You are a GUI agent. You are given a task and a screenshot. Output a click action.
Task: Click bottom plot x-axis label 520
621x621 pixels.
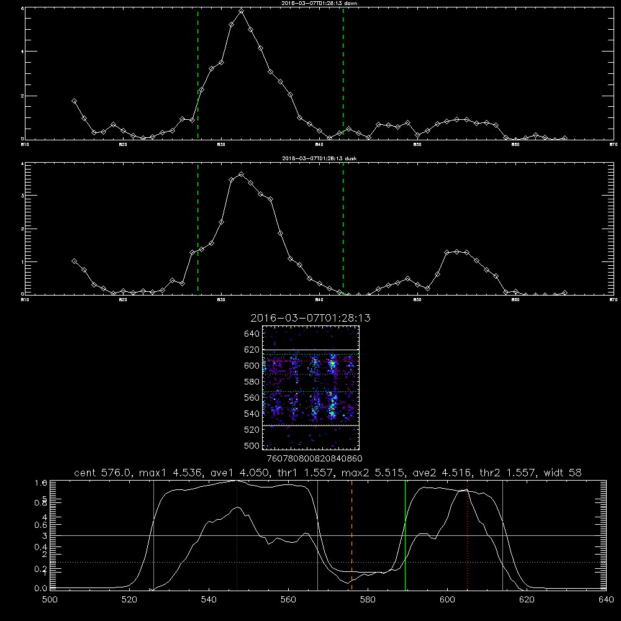click(129, 600)
